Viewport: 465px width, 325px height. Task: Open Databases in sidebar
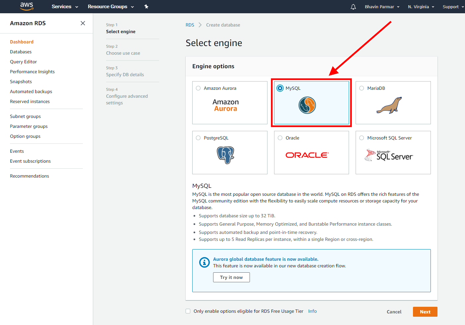coord(21,52)
